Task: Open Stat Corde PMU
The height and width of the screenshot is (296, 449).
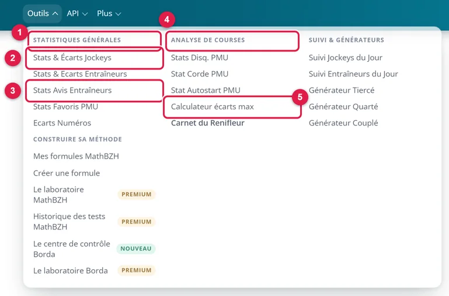Action: [200, 74]
